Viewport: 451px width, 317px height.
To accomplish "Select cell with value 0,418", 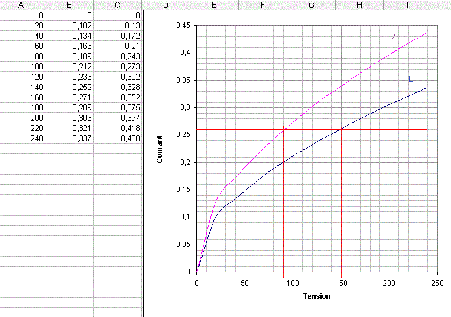I will 118,128.
